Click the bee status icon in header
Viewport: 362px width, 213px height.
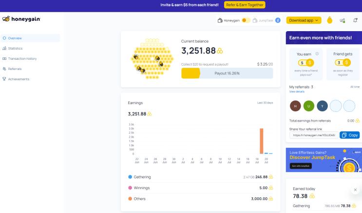pos(343,20)
